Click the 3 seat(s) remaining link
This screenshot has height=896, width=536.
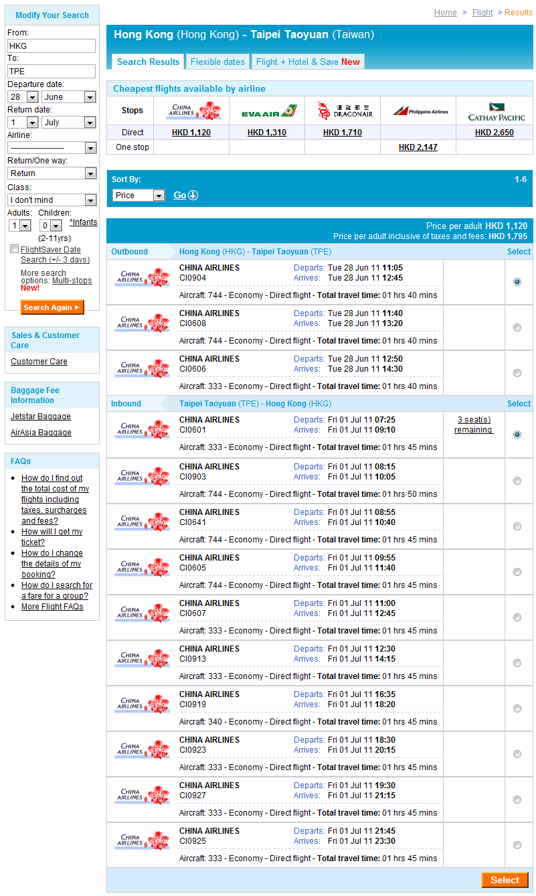[x=474, y=425]
